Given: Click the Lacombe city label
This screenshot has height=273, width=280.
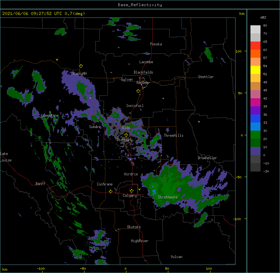Looking at the screenshot, I should [146, 62].
